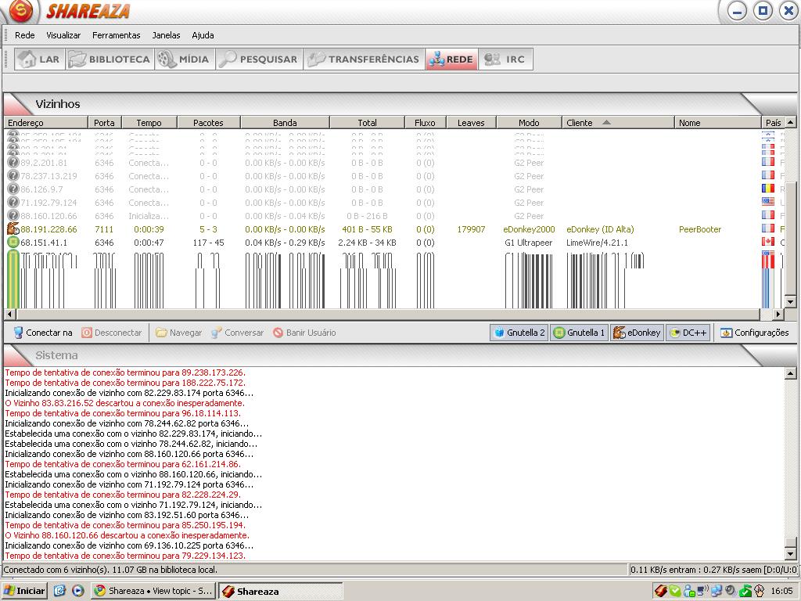Image resolution: width=801 pixels, height=601 pixels.
Task: Open the Configurações settings button
Action: tap(754, 333)
